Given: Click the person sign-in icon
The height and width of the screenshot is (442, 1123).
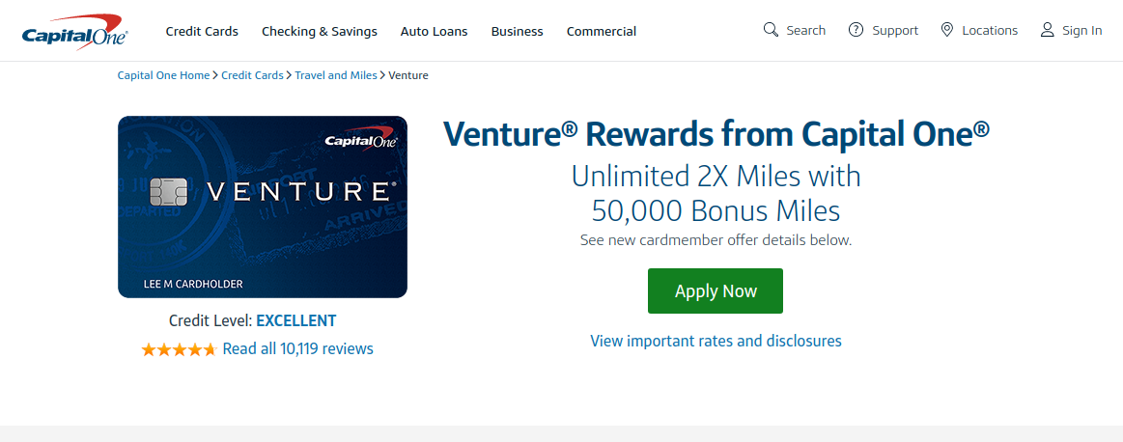Looking at the screenshot, I should 1048,30.
